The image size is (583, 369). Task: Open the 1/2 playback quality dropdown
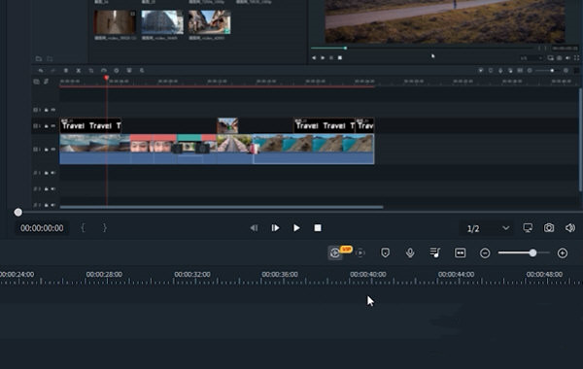click(x=488, y=228)
